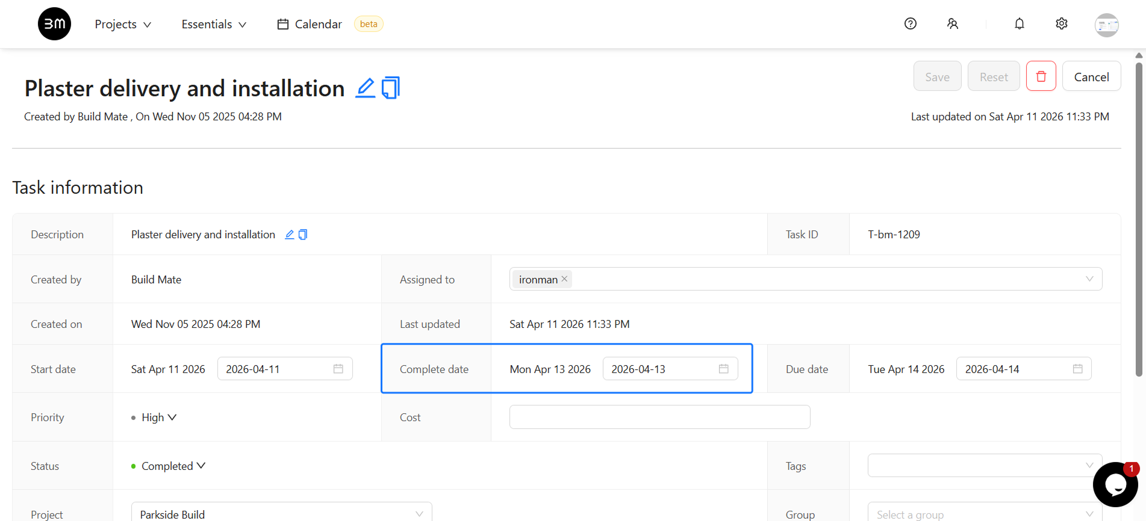This screenshot has width=1146, height=521.
Task: Click the Reset button
Action: click(x=994, y=76)
